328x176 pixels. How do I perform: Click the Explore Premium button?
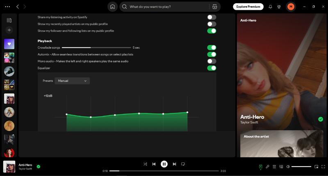pyautogui.click(x=248, y=7)
